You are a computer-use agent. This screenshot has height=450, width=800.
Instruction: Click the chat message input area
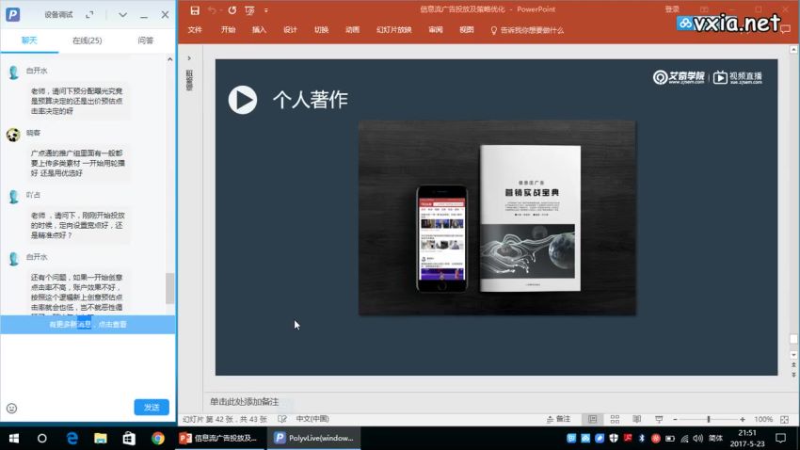tap(88, 364)
